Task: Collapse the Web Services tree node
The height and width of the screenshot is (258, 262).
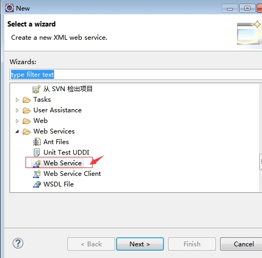Action: pyautogui.click(x=17, y=131)
